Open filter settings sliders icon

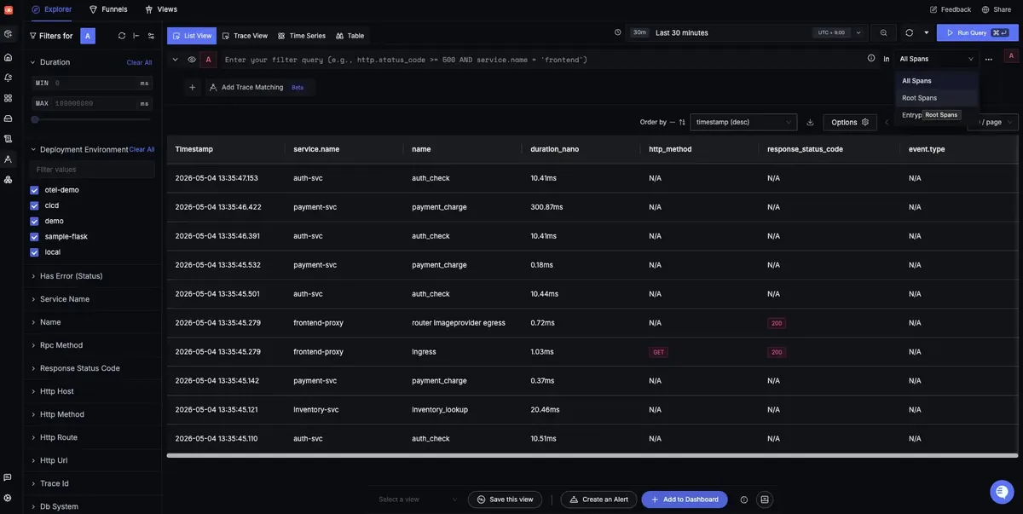(151, 36)
